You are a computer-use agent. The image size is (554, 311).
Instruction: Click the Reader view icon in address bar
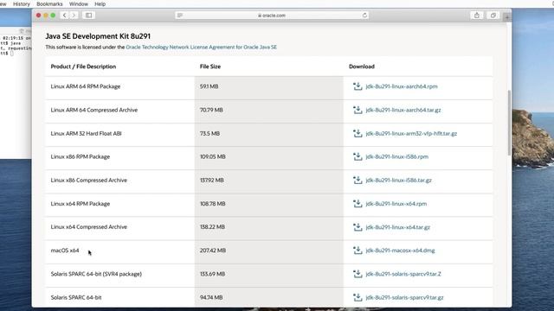point(180,16)
